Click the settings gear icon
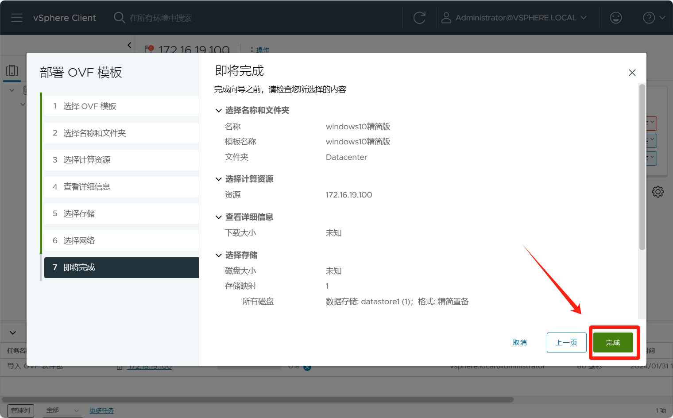Screen dimensions: 673x418 click(658, 192)
